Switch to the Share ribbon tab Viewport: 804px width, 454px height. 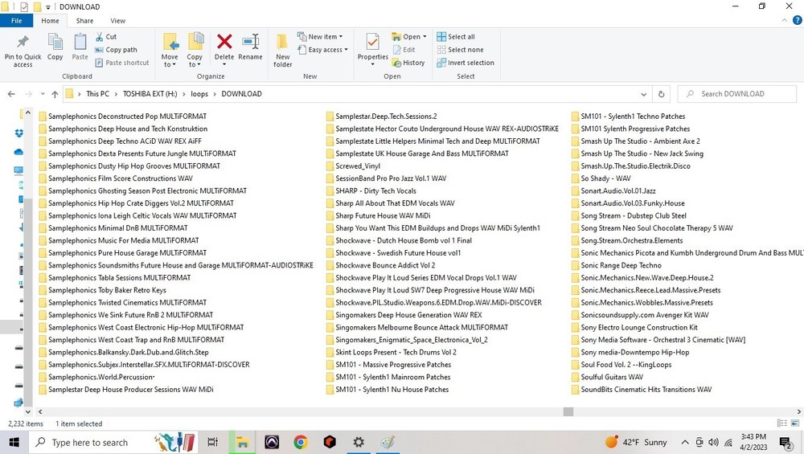[84, 21]
